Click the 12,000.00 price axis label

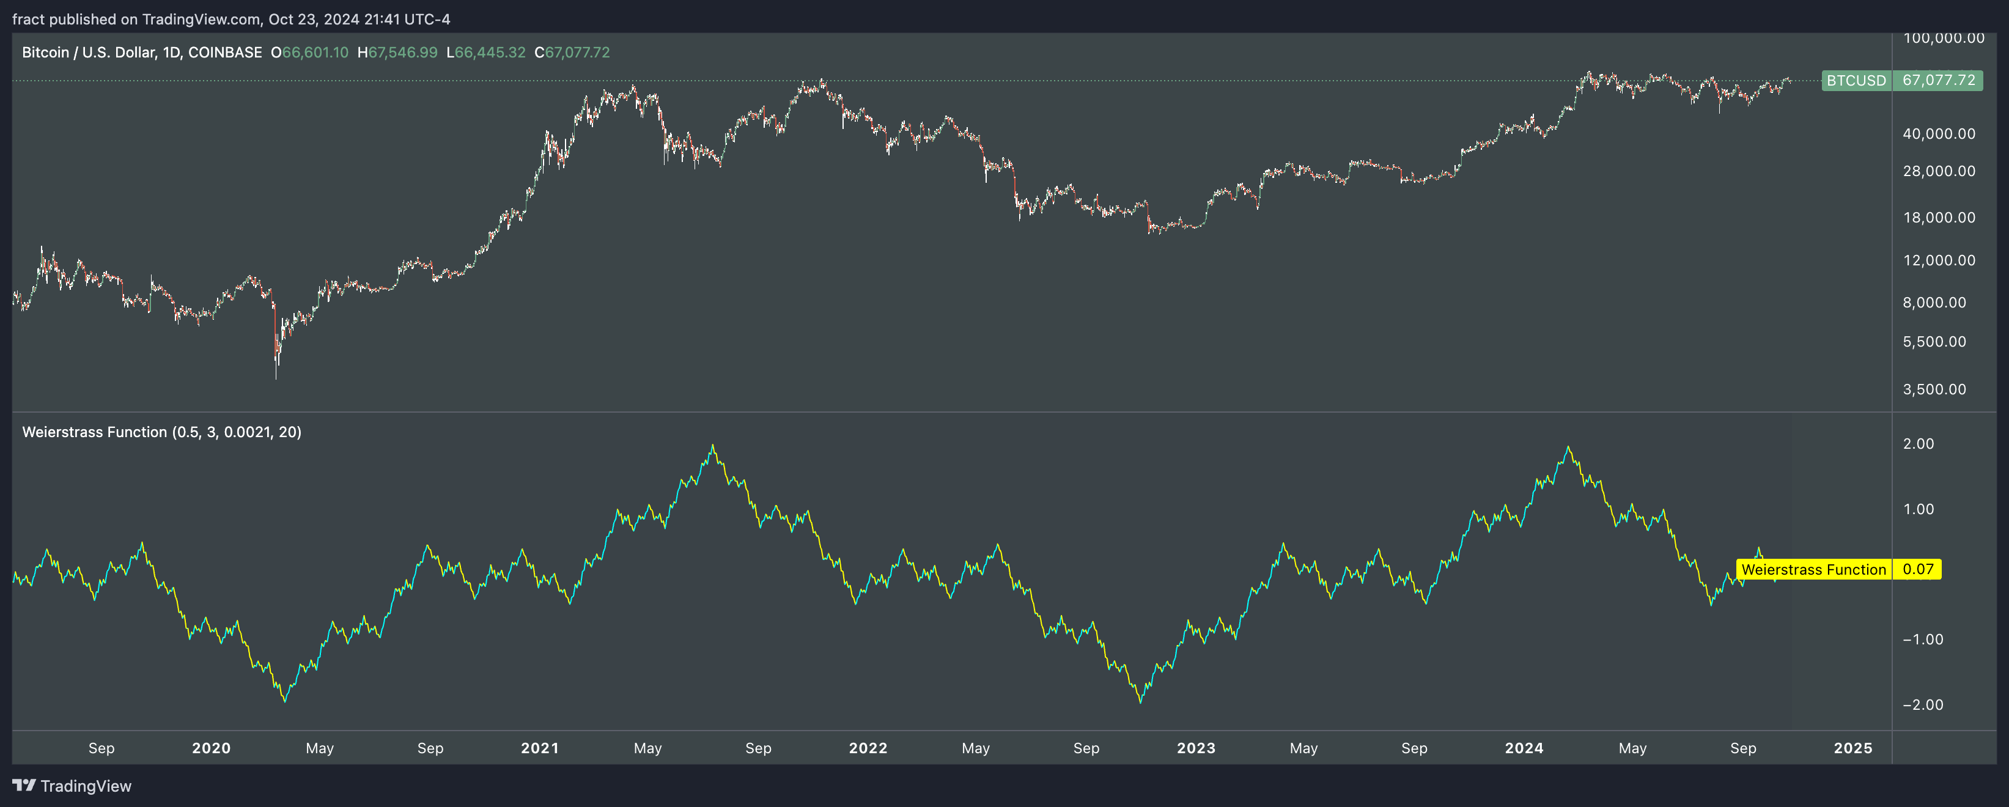pyautogui.click(x=1939, y=260)
